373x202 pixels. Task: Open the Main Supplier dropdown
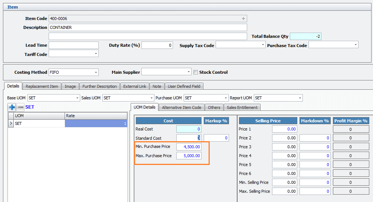click(x=189, y=72)
